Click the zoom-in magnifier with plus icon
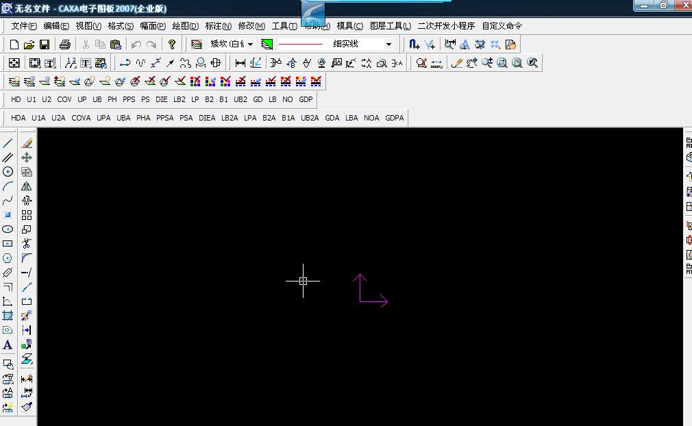Viewport: 692px width, 426px height. (486, 63)
